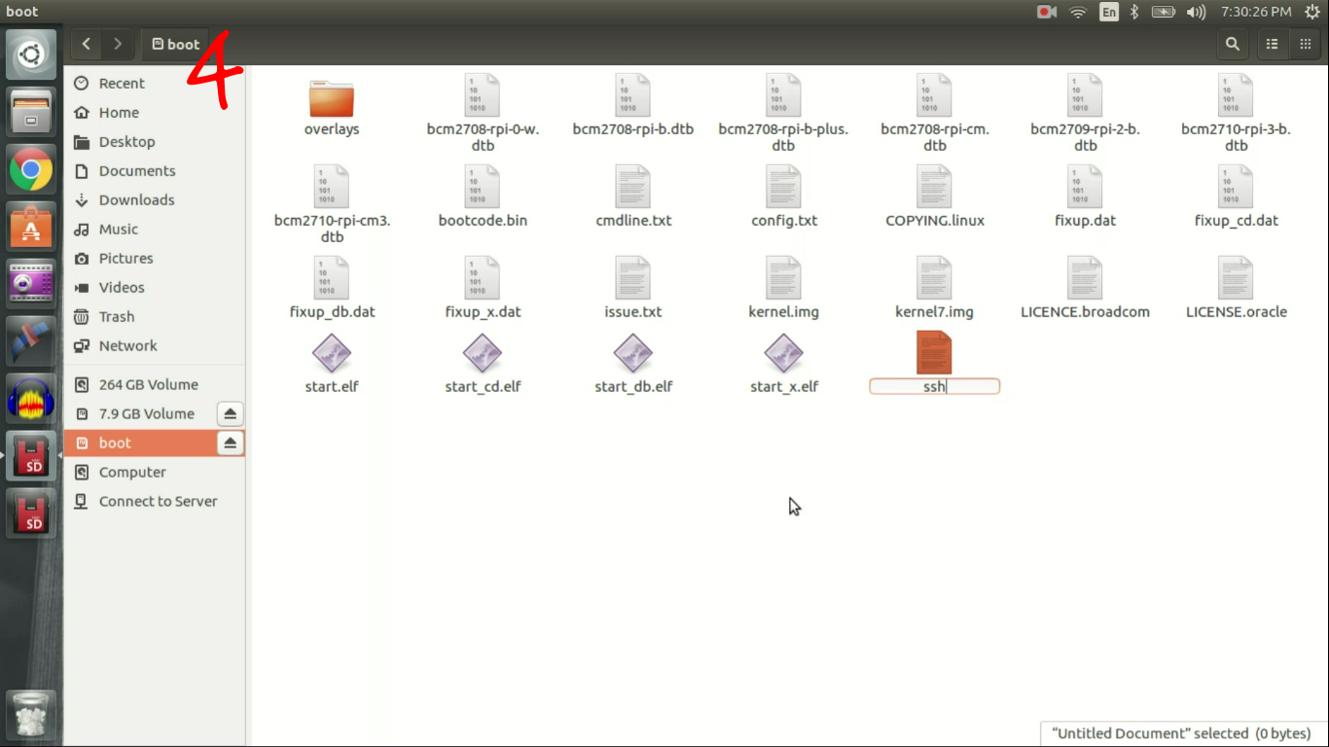Select the bcm2710-rpi-3-b.dtb file icon

tap(1236, 96)
